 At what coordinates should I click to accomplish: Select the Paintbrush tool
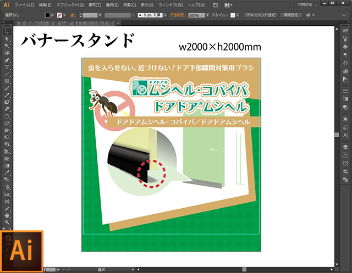(x=7, y=88)
